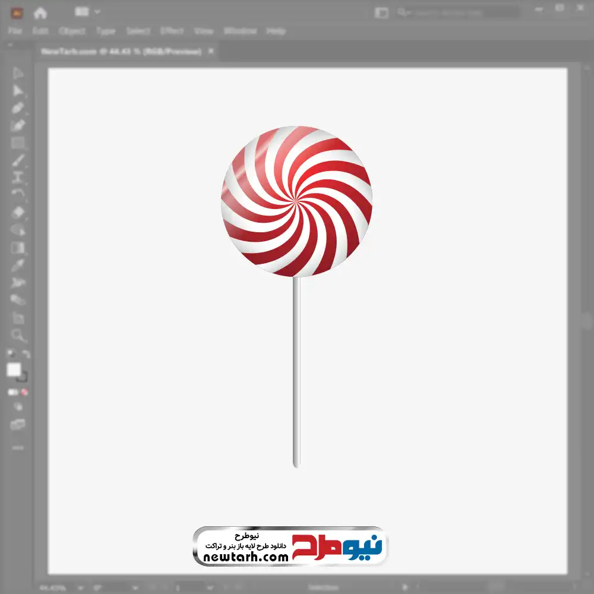Open the Effect menu

pos(172,31)
